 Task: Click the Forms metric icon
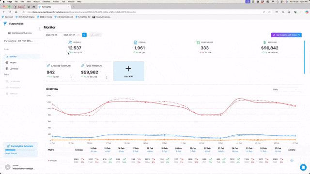[136, 43]
